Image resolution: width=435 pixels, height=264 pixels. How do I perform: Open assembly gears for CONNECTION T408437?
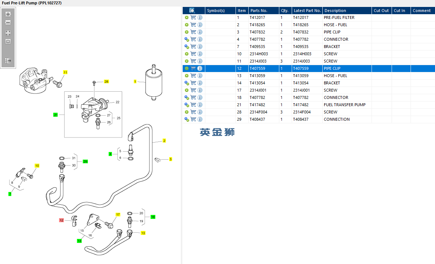tap(187, 119)
